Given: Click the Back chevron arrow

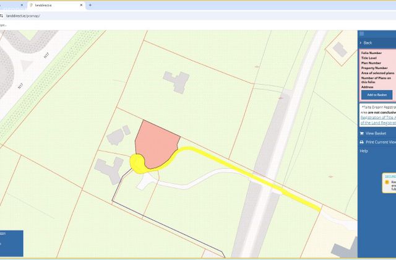Looking at the screenshot, I should 361,43.
